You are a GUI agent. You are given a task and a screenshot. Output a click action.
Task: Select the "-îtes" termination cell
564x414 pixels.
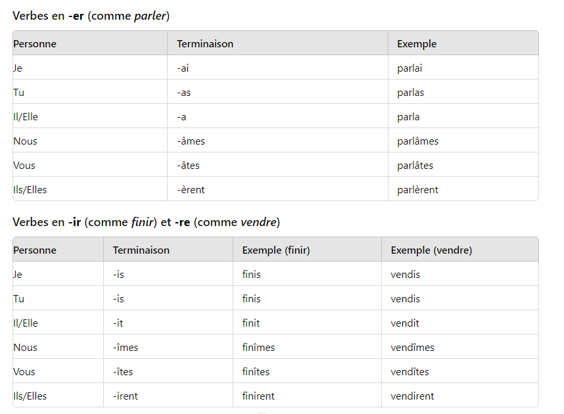pyautogui.click(x=123, y=372)
